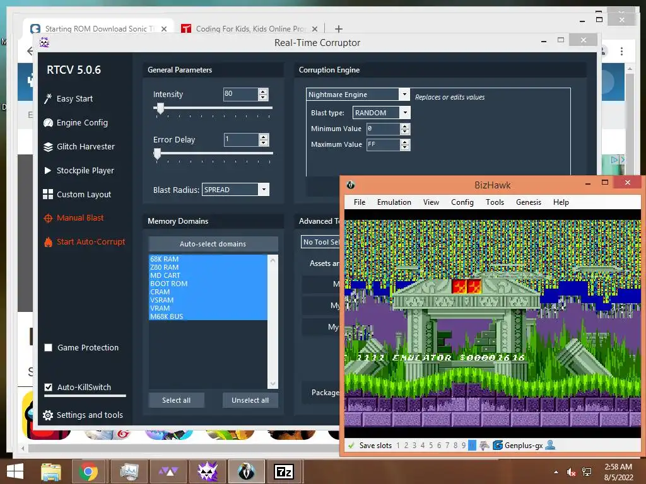Open BizHawk Genesis menu
The image size is (646, 484).
tap(529, 202)
